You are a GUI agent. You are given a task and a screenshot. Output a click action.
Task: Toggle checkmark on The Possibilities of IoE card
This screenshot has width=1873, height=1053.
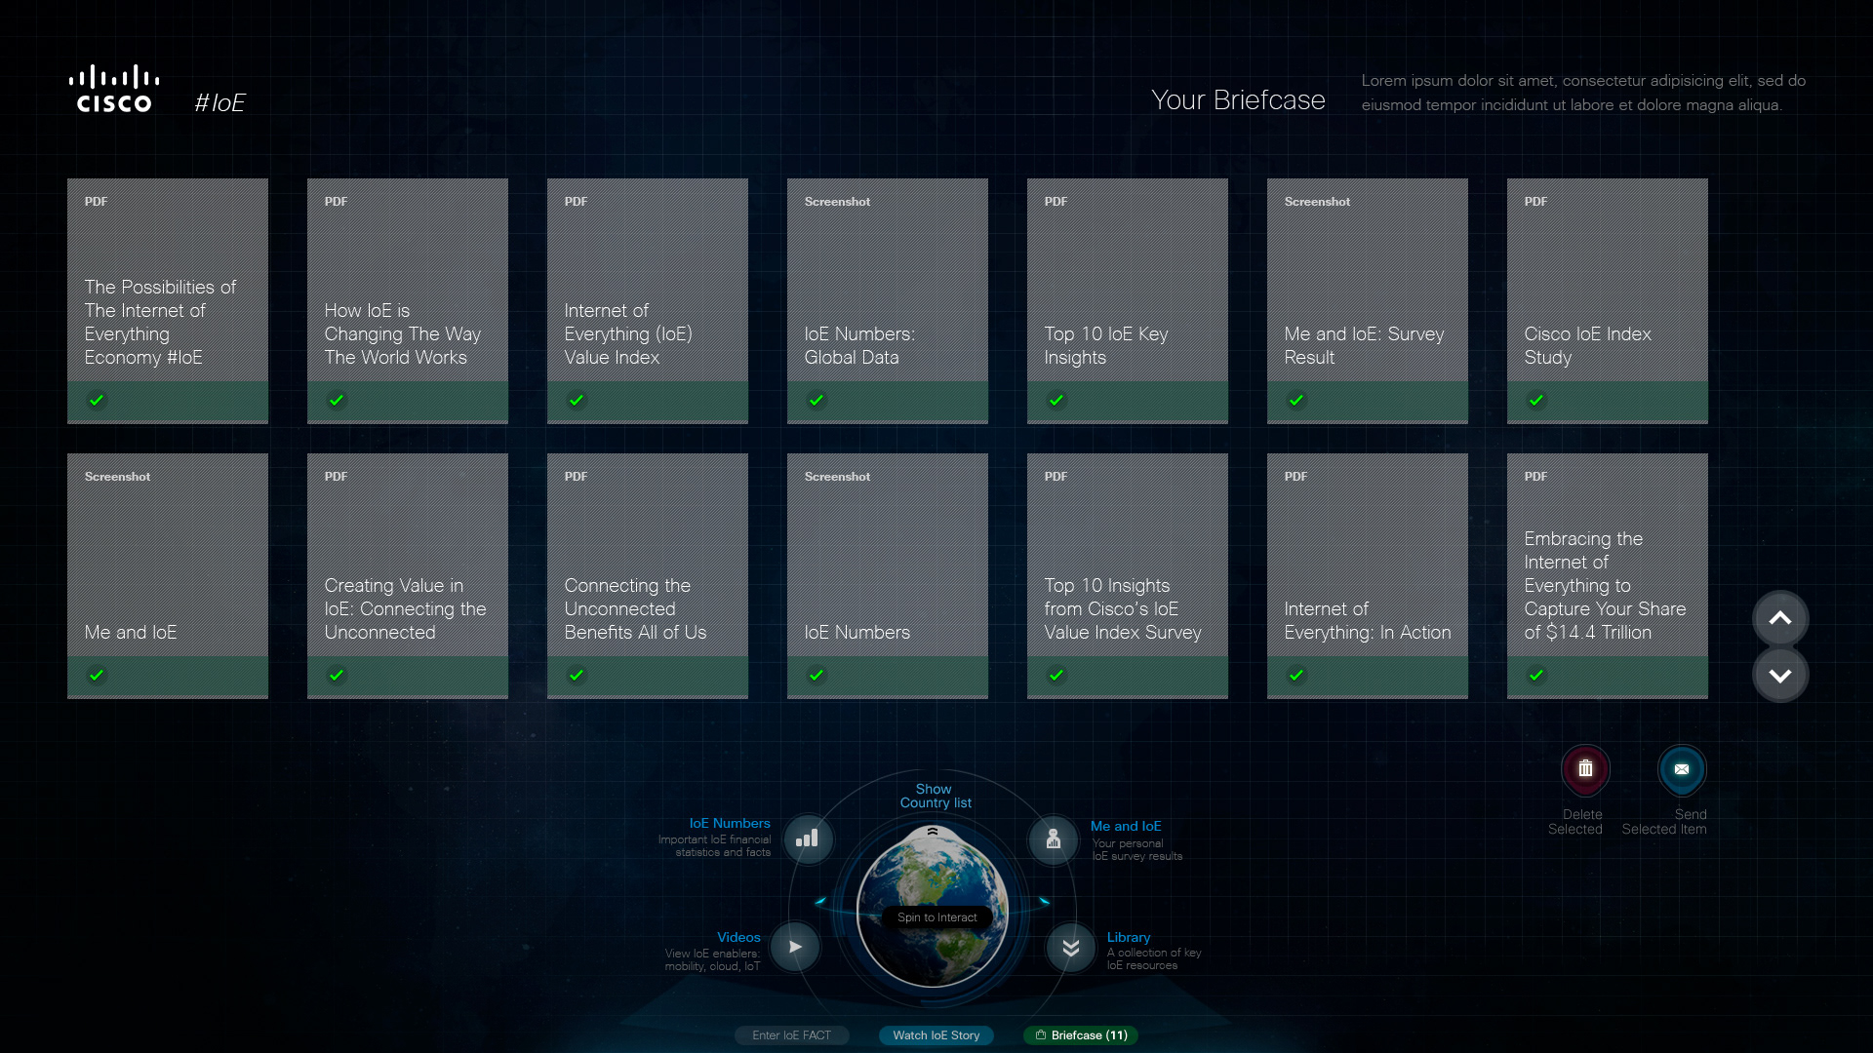coord(97,400)
